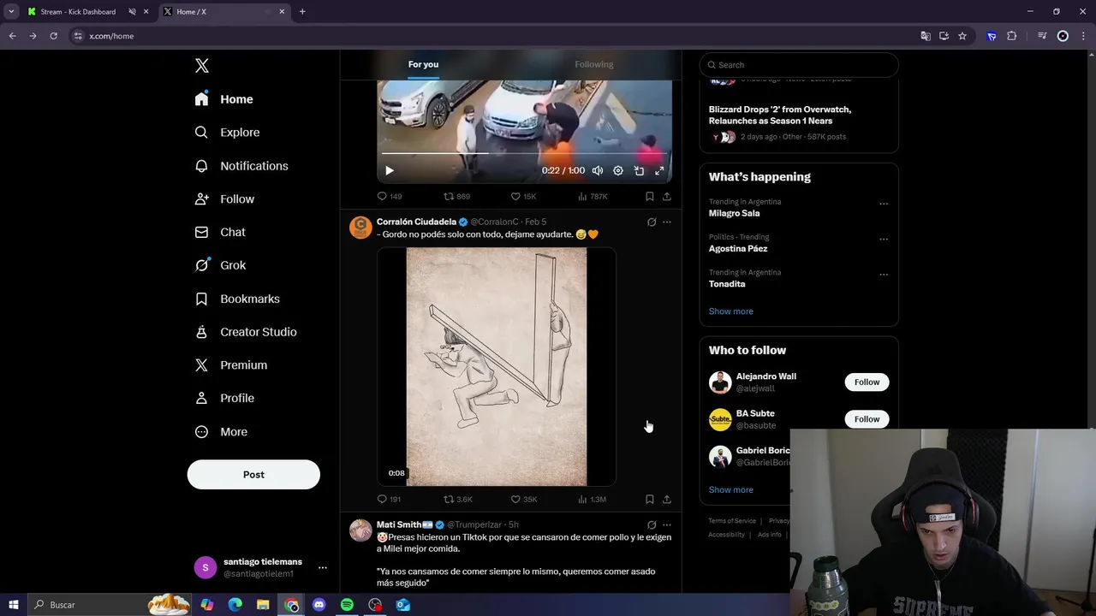Click the X logo in the sidebar
This screenshot has width=1096, height=616.
coord(202,66)
